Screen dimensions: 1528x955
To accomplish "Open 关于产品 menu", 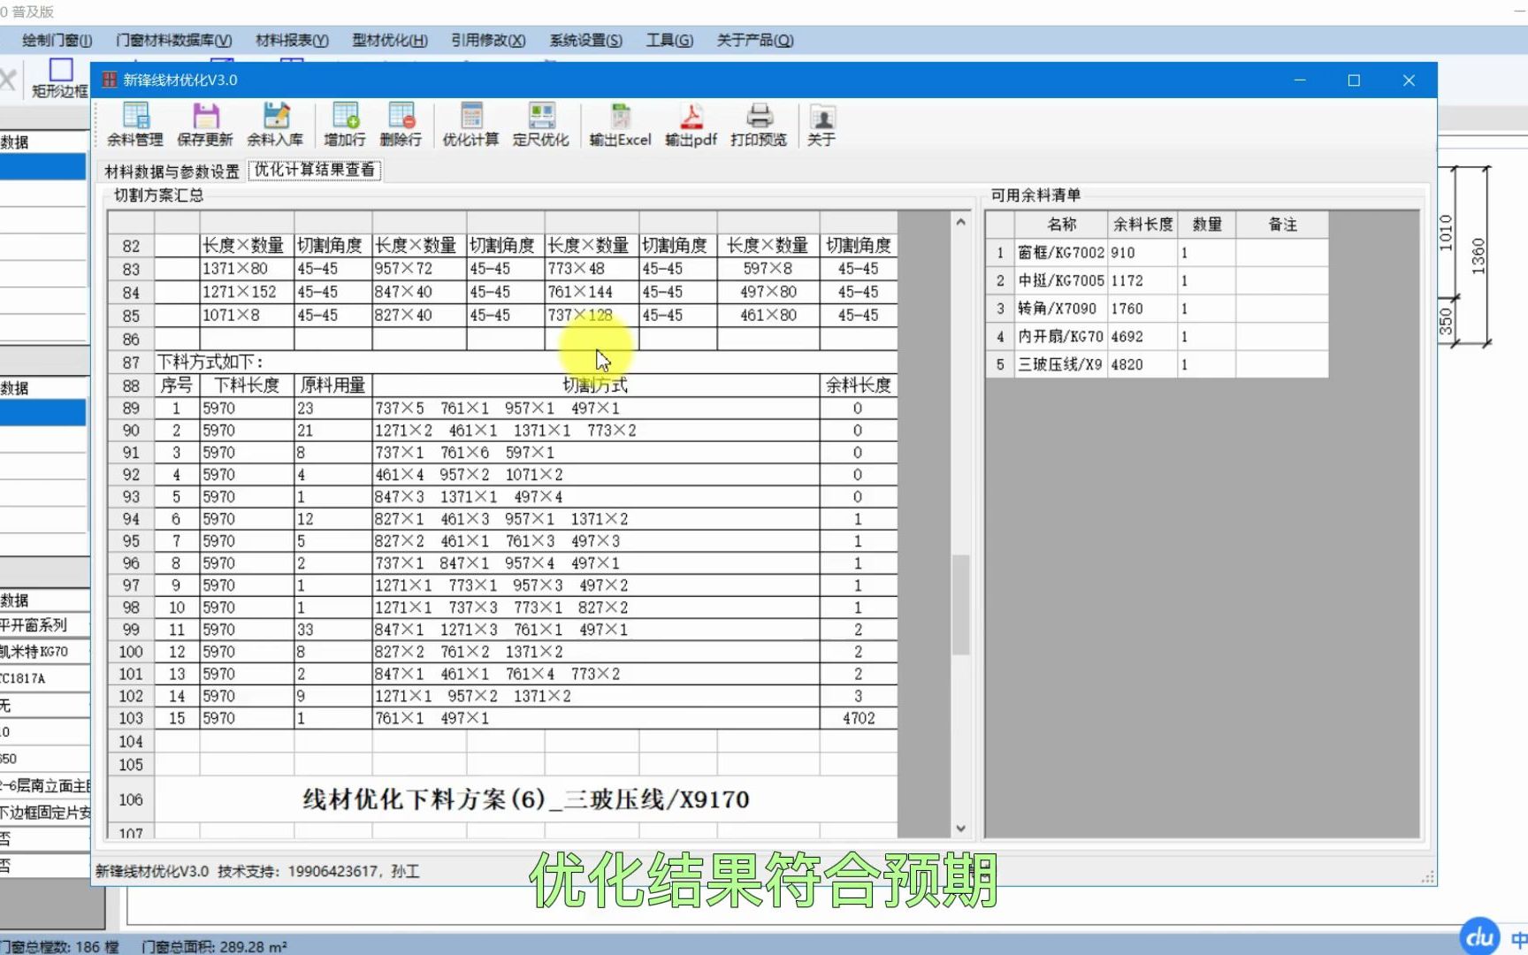I will (754, 40).
